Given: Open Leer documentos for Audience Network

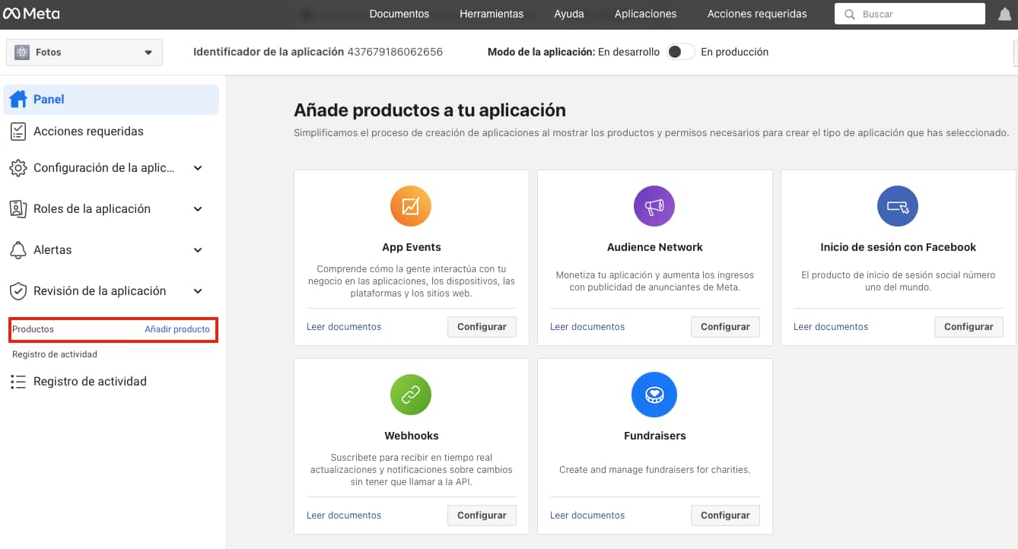Looking at the screenshot, I should pyautogui.click(x=587, y=327).
